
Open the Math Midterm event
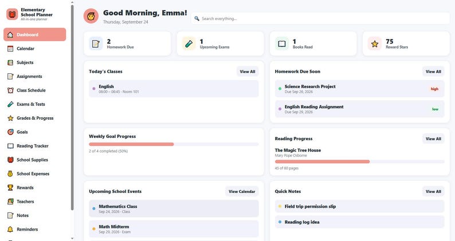point(174,229)
